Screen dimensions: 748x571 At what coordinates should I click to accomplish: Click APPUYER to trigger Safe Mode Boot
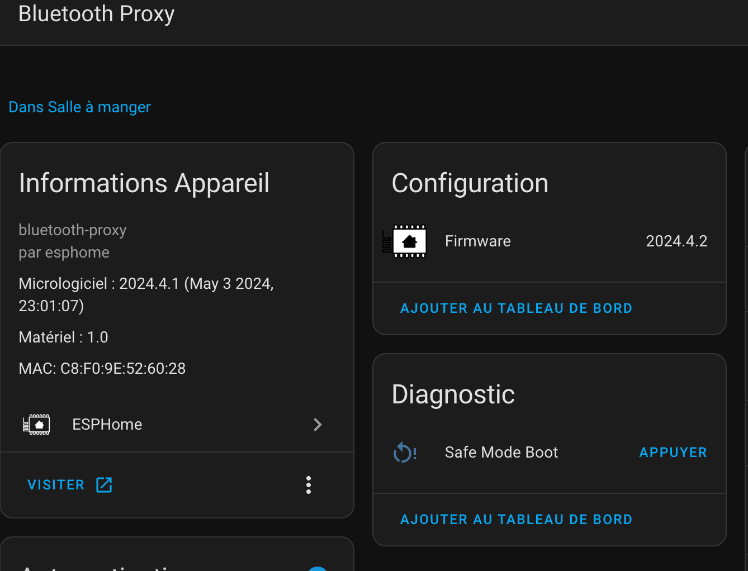tap(673, 453)
